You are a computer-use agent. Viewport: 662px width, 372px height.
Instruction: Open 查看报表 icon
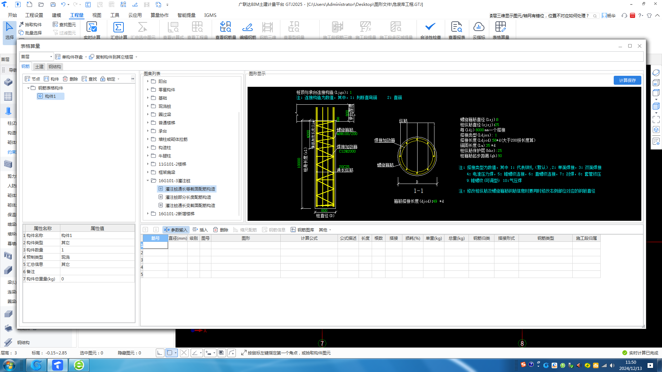pyautogui.click(x=457, y=27)
